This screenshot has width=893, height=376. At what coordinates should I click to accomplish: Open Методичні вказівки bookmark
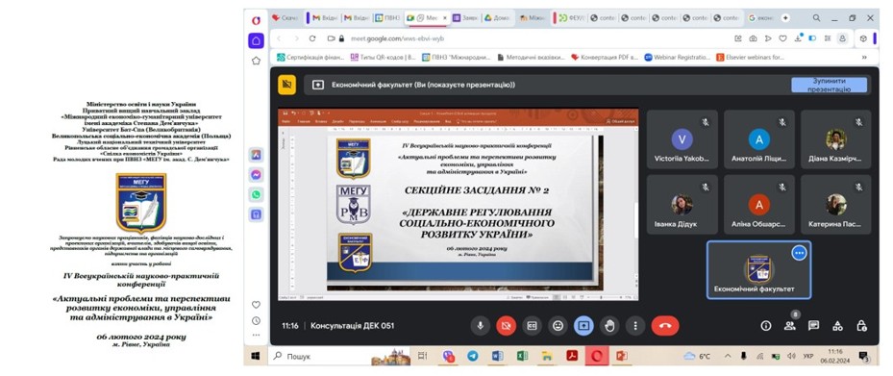tap(532, 57)
